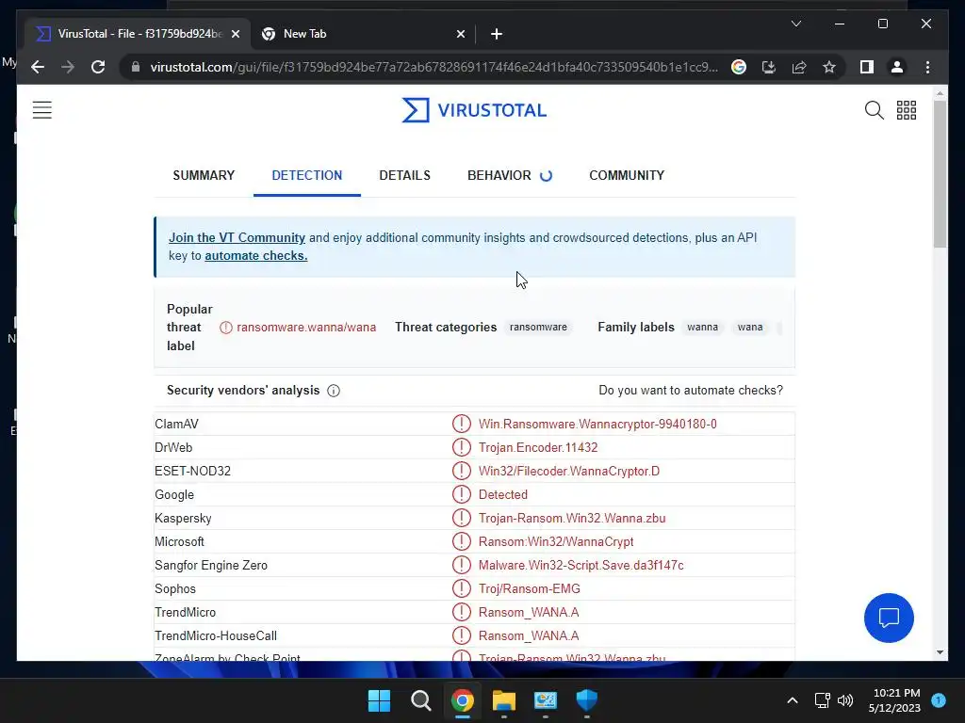This screenshot has width=965, height=723.
Task: Click the Sangfor Engine Zero alert icon
Action: (x=462, y=565)
